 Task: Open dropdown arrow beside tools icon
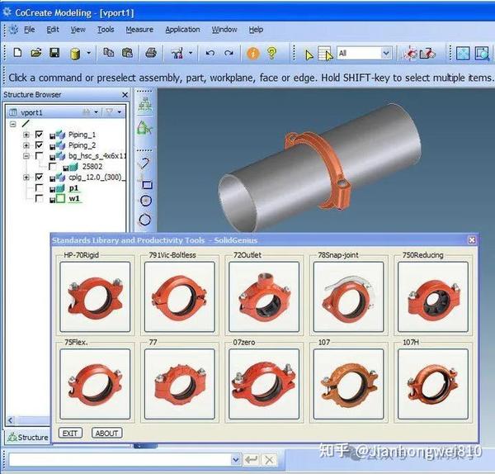click(x=191, y=53)
